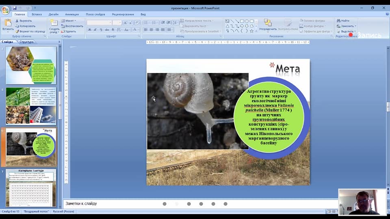The width and height of the screenshot is (390, 219).
Task: Click the Найти (Find) binoculars icon
Action: (x=338, y=21)
